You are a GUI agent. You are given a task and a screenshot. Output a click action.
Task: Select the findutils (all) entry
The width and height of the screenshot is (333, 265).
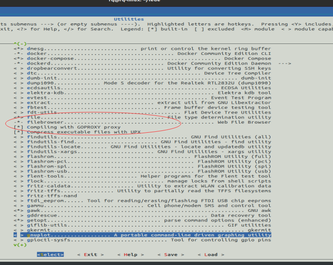pyautogui.click(x=142, y=137)
